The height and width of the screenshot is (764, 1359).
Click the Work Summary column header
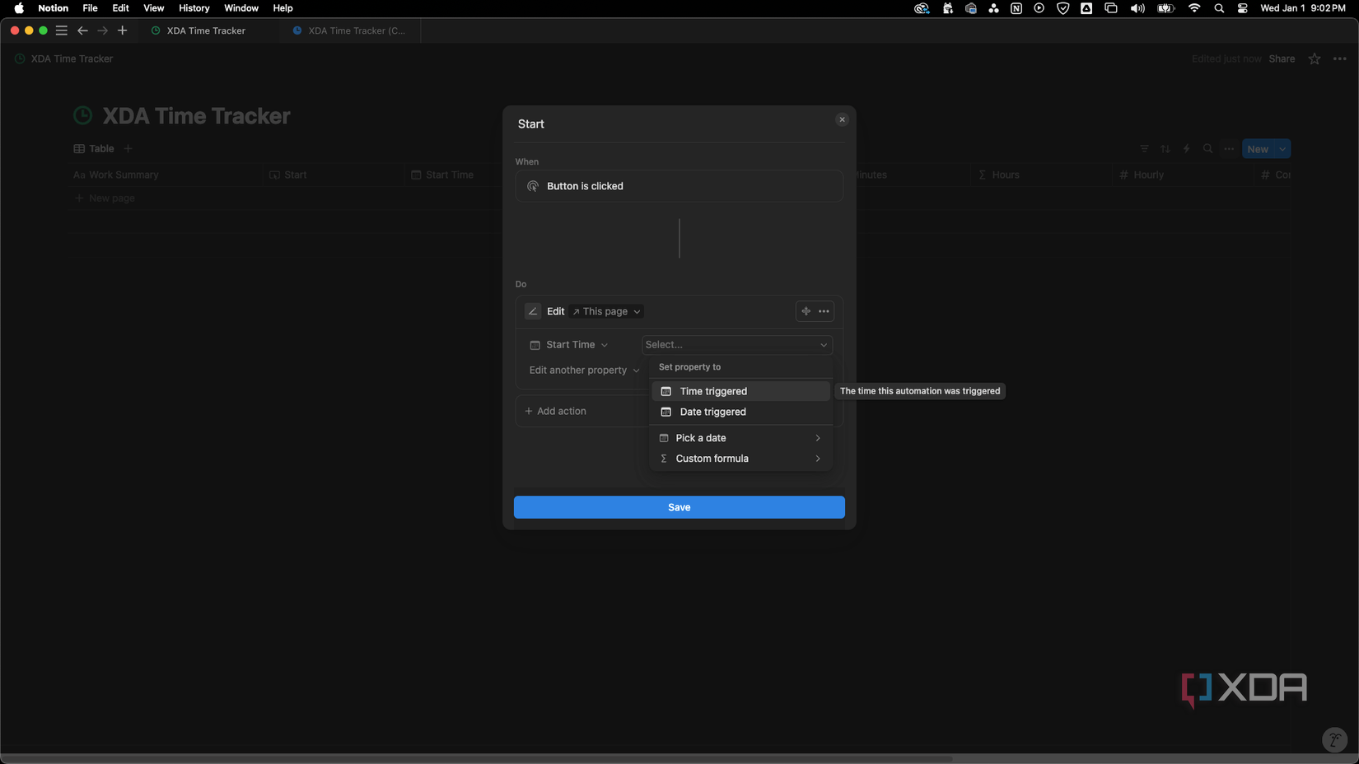coord(165,175)
